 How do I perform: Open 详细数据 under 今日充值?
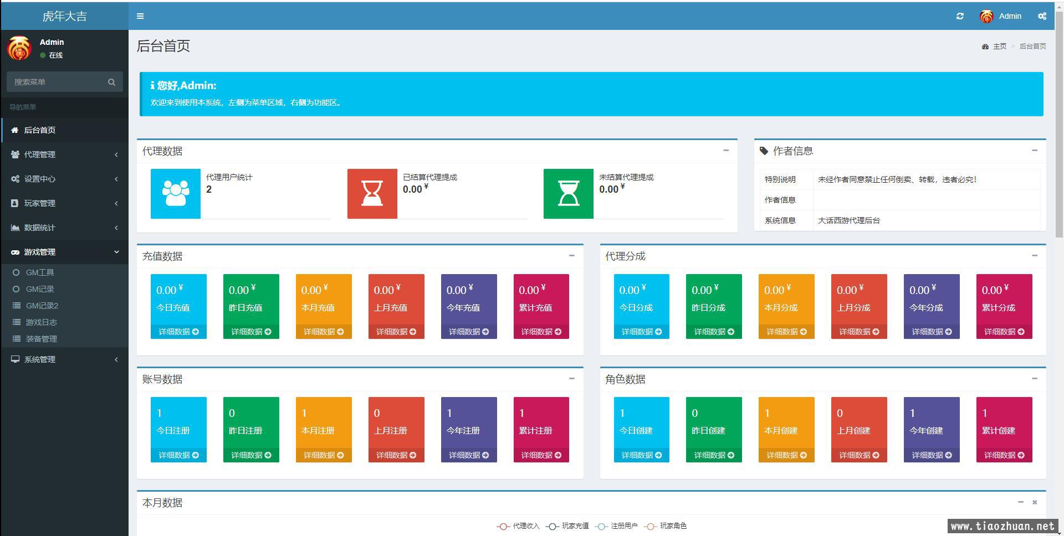(178, 332)
